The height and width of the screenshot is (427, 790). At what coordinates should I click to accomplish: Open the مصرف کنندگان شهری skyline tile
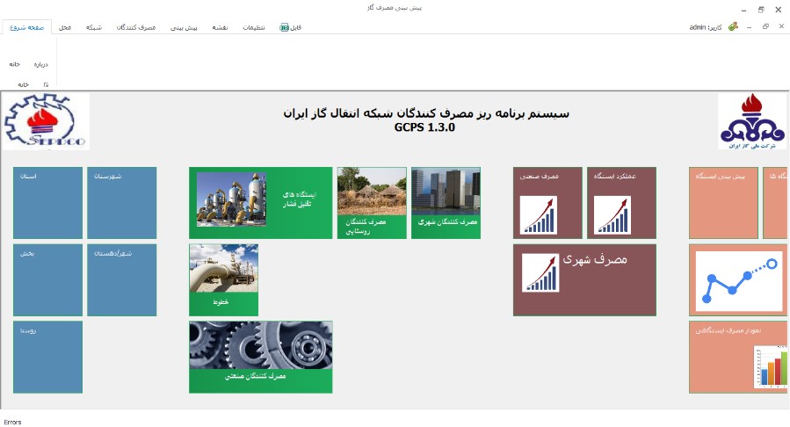click(x=446, y=203)
